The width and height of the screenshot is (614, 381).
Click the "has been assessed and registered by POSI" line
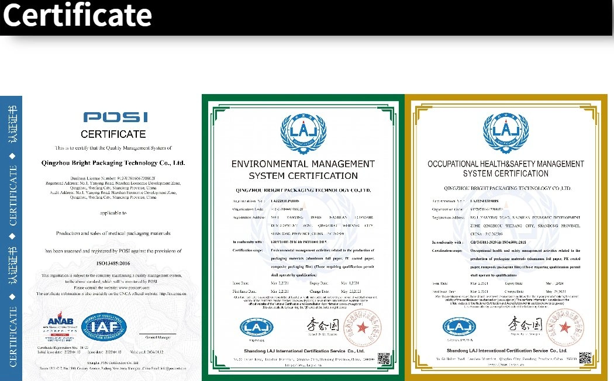click(x=113, y=251)
